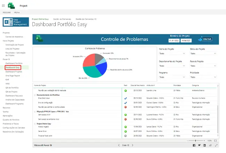Screen dimensions: 226x153
Task: Open Lista de Projetos in sidebar
Action: tap(13, 49)
